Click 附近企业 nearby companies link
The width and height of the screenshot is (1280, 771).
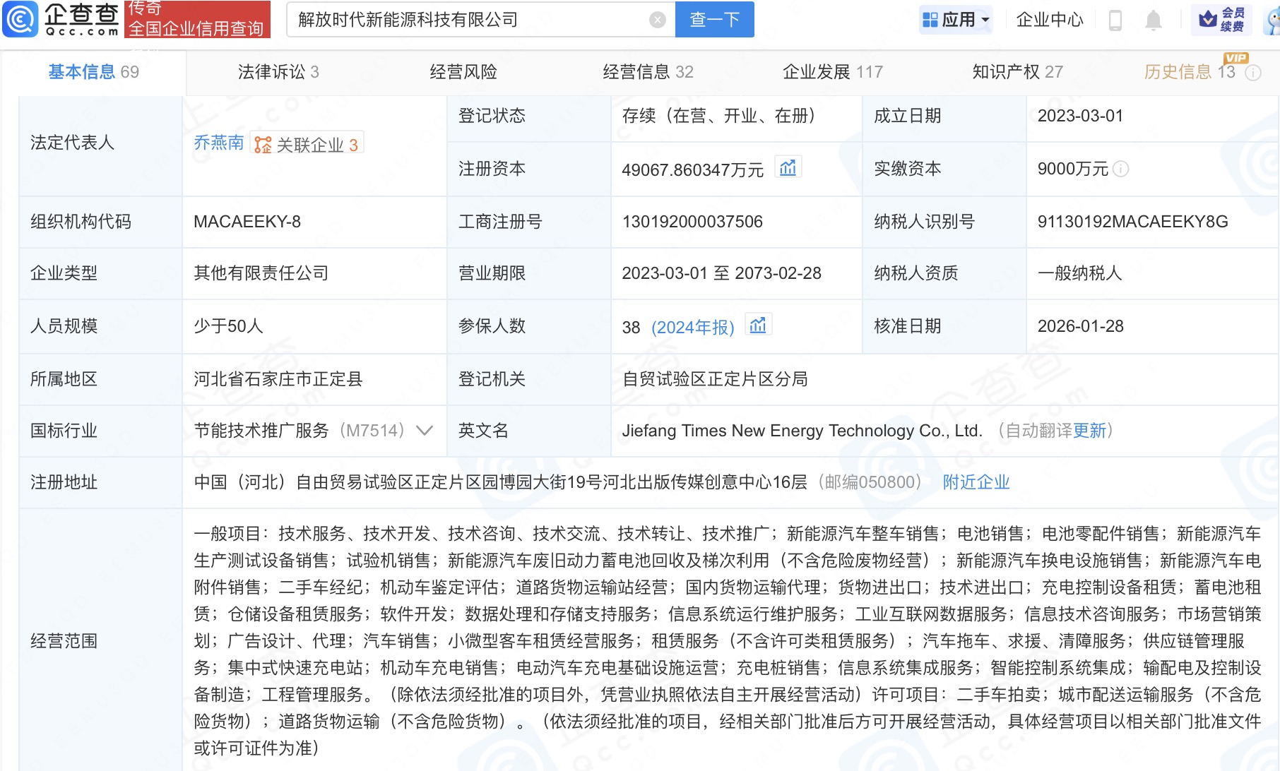click(976, 482)
